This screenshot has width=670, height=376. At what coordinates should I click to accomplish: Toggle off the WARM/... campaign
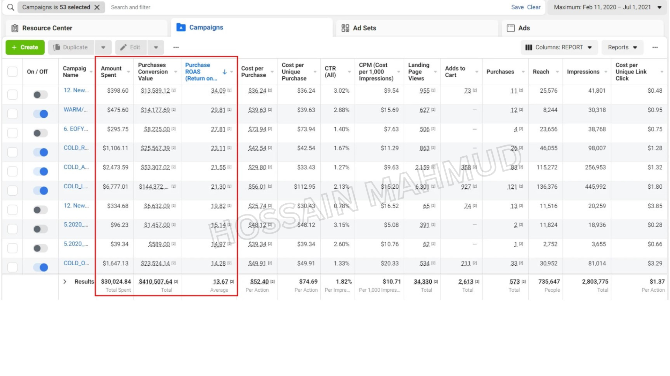click(x=40, y=114)
